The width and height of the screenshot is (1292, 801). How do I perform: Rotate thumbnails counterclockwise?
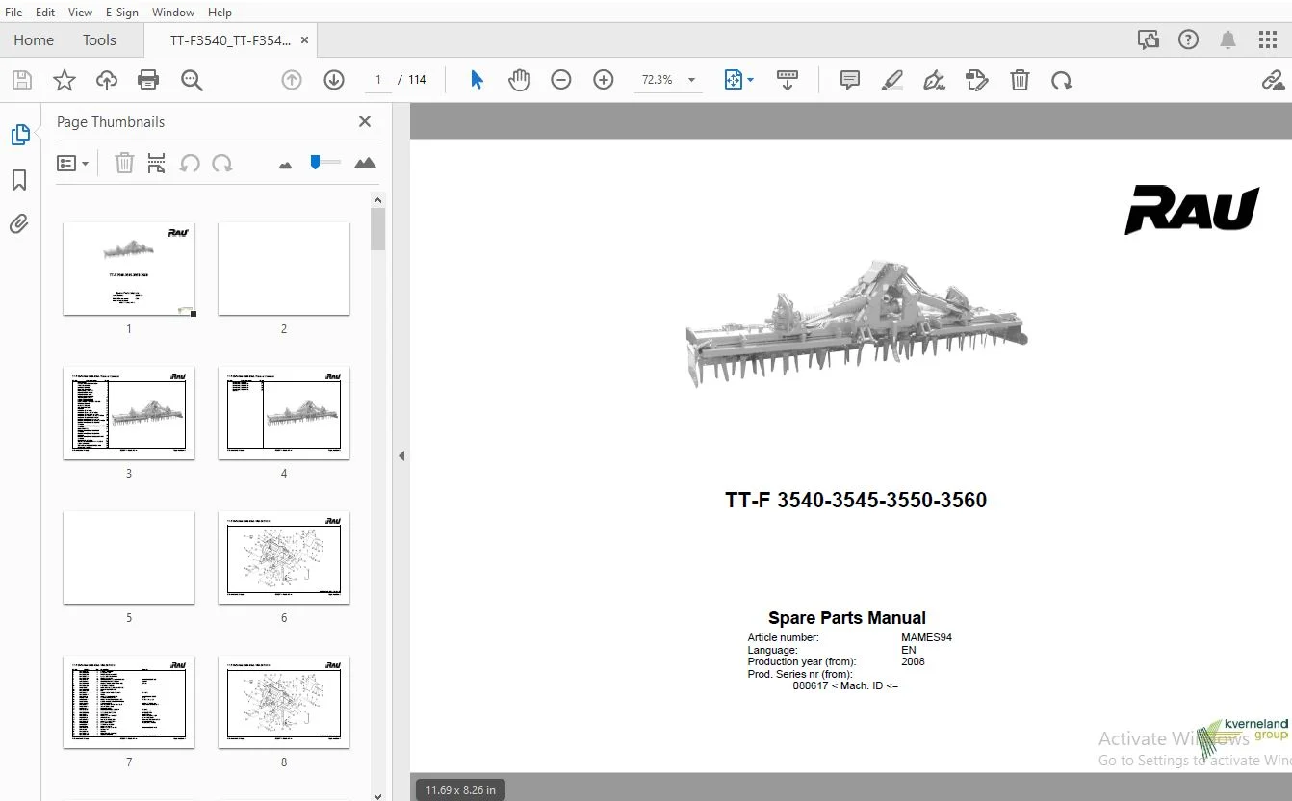coord(190,164)
